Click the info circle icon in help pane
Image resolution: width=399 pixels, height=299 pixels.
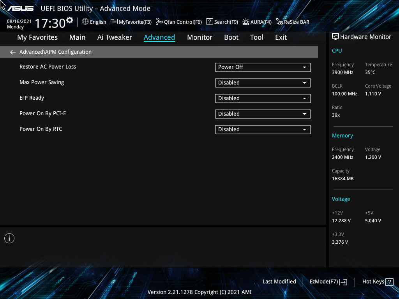(x=9, y=238)
